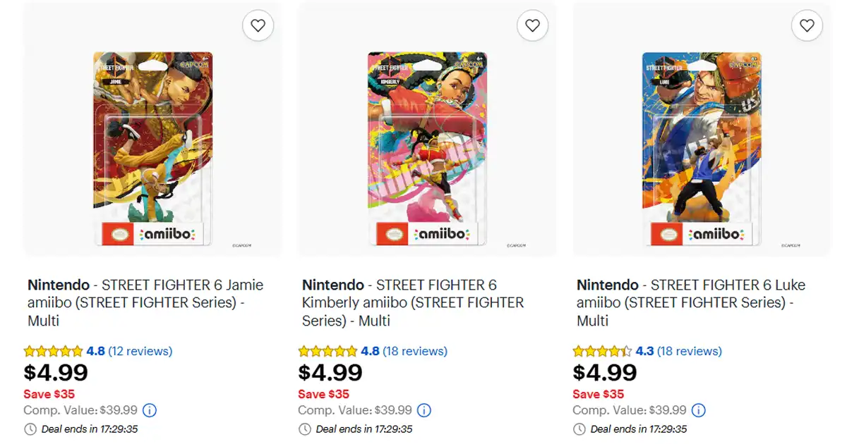Viewport: 847px width, 444px height.
Task: Click the Luke amiibo product image
Action: (702, 148)
